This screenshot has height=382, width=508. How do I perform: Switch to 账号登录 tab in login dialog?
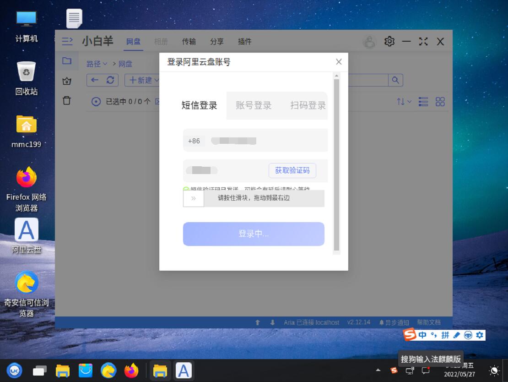point(254,105)
